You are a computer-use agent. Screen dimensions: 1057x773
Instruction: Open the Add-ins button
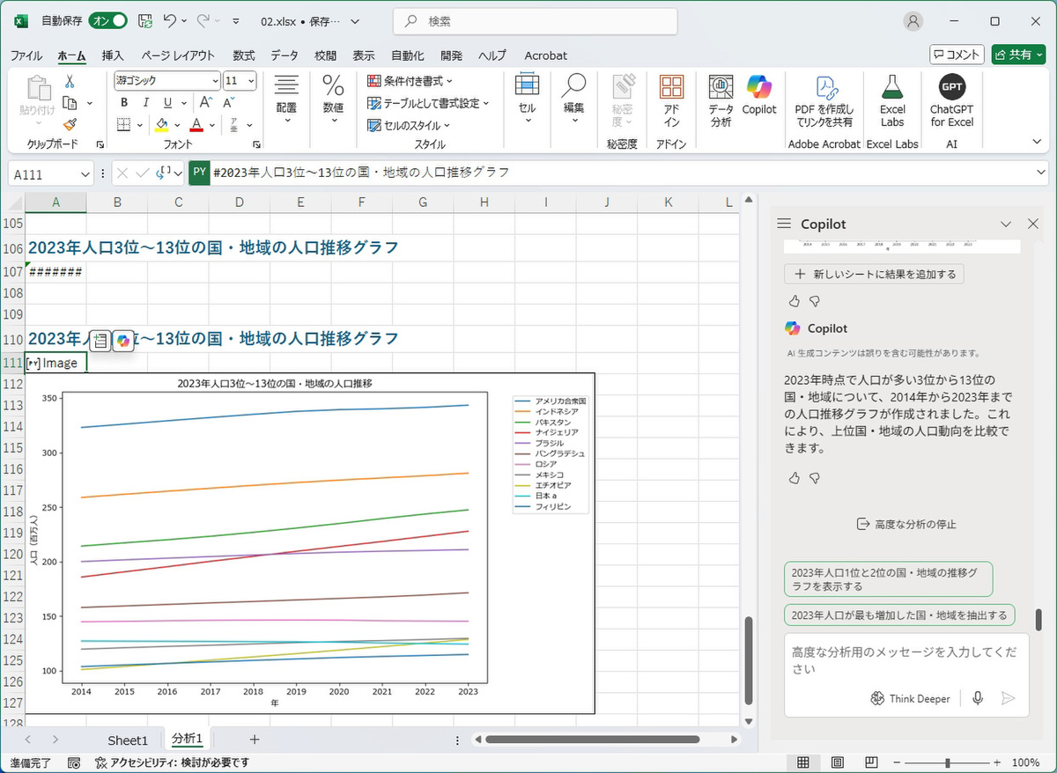click(671, 100)
